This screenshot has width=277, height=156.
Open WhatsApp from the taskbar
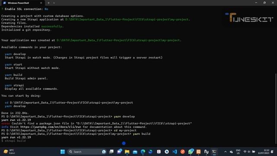[190, 152]
